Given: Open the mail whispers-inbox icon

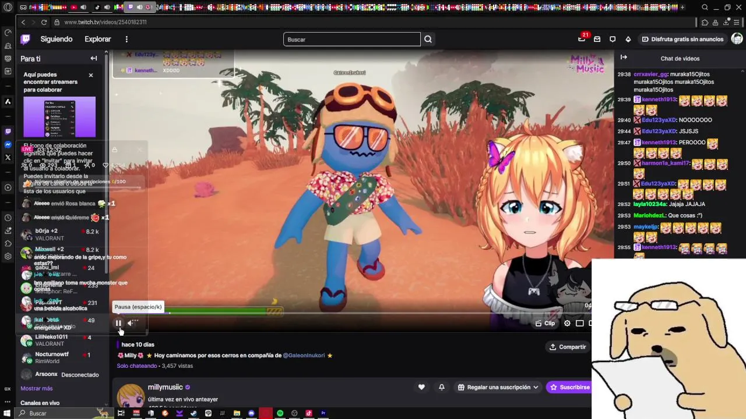Looking at the screenshot, I should pyautogui.click(x=597, y=39).
